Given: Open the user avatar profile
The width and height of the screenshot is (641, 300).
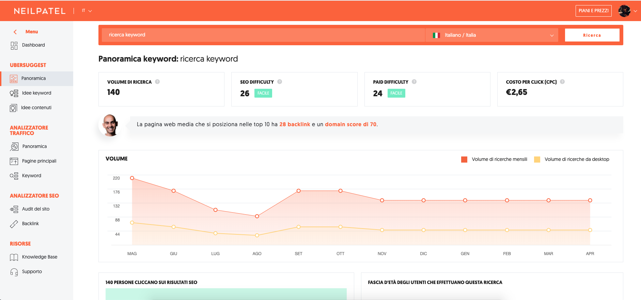Looking at the screenshot, I should [x=624, y=11].
